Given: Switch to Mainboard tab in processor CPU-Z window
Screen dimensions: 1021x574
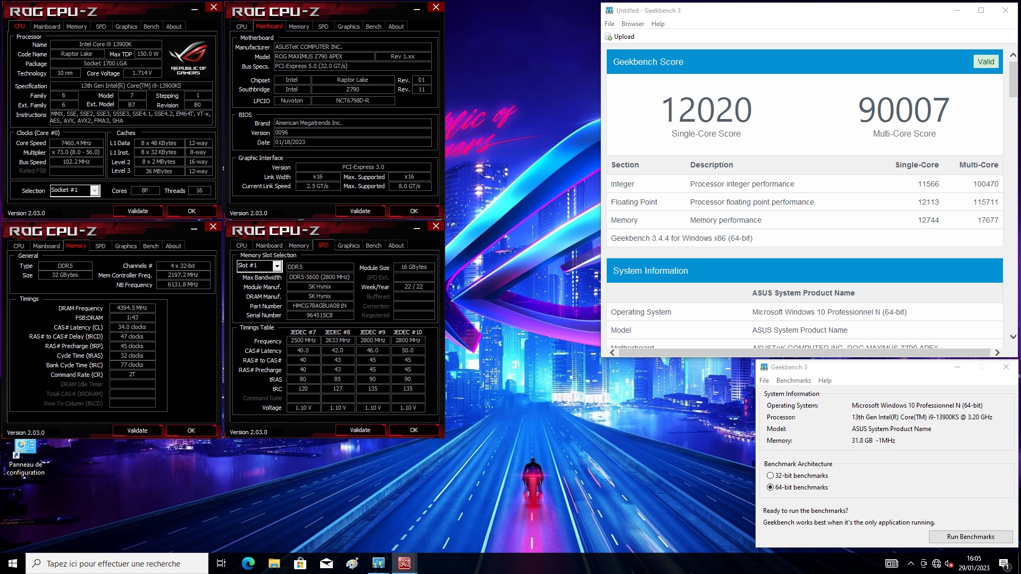Looking at the screenshot, I should click(x=47, y=27).
